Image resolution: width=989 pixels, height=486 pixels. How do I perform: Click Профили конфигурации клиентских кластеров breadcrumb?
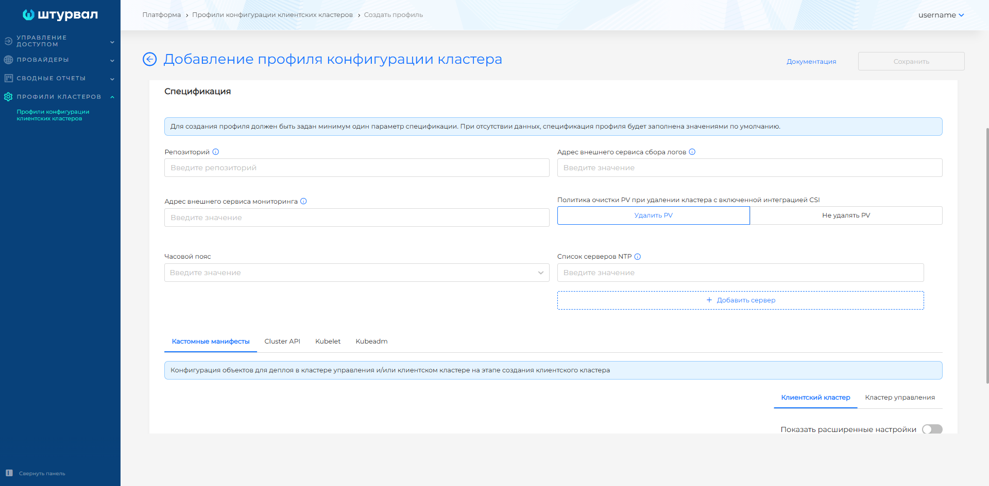click(272, 15)
